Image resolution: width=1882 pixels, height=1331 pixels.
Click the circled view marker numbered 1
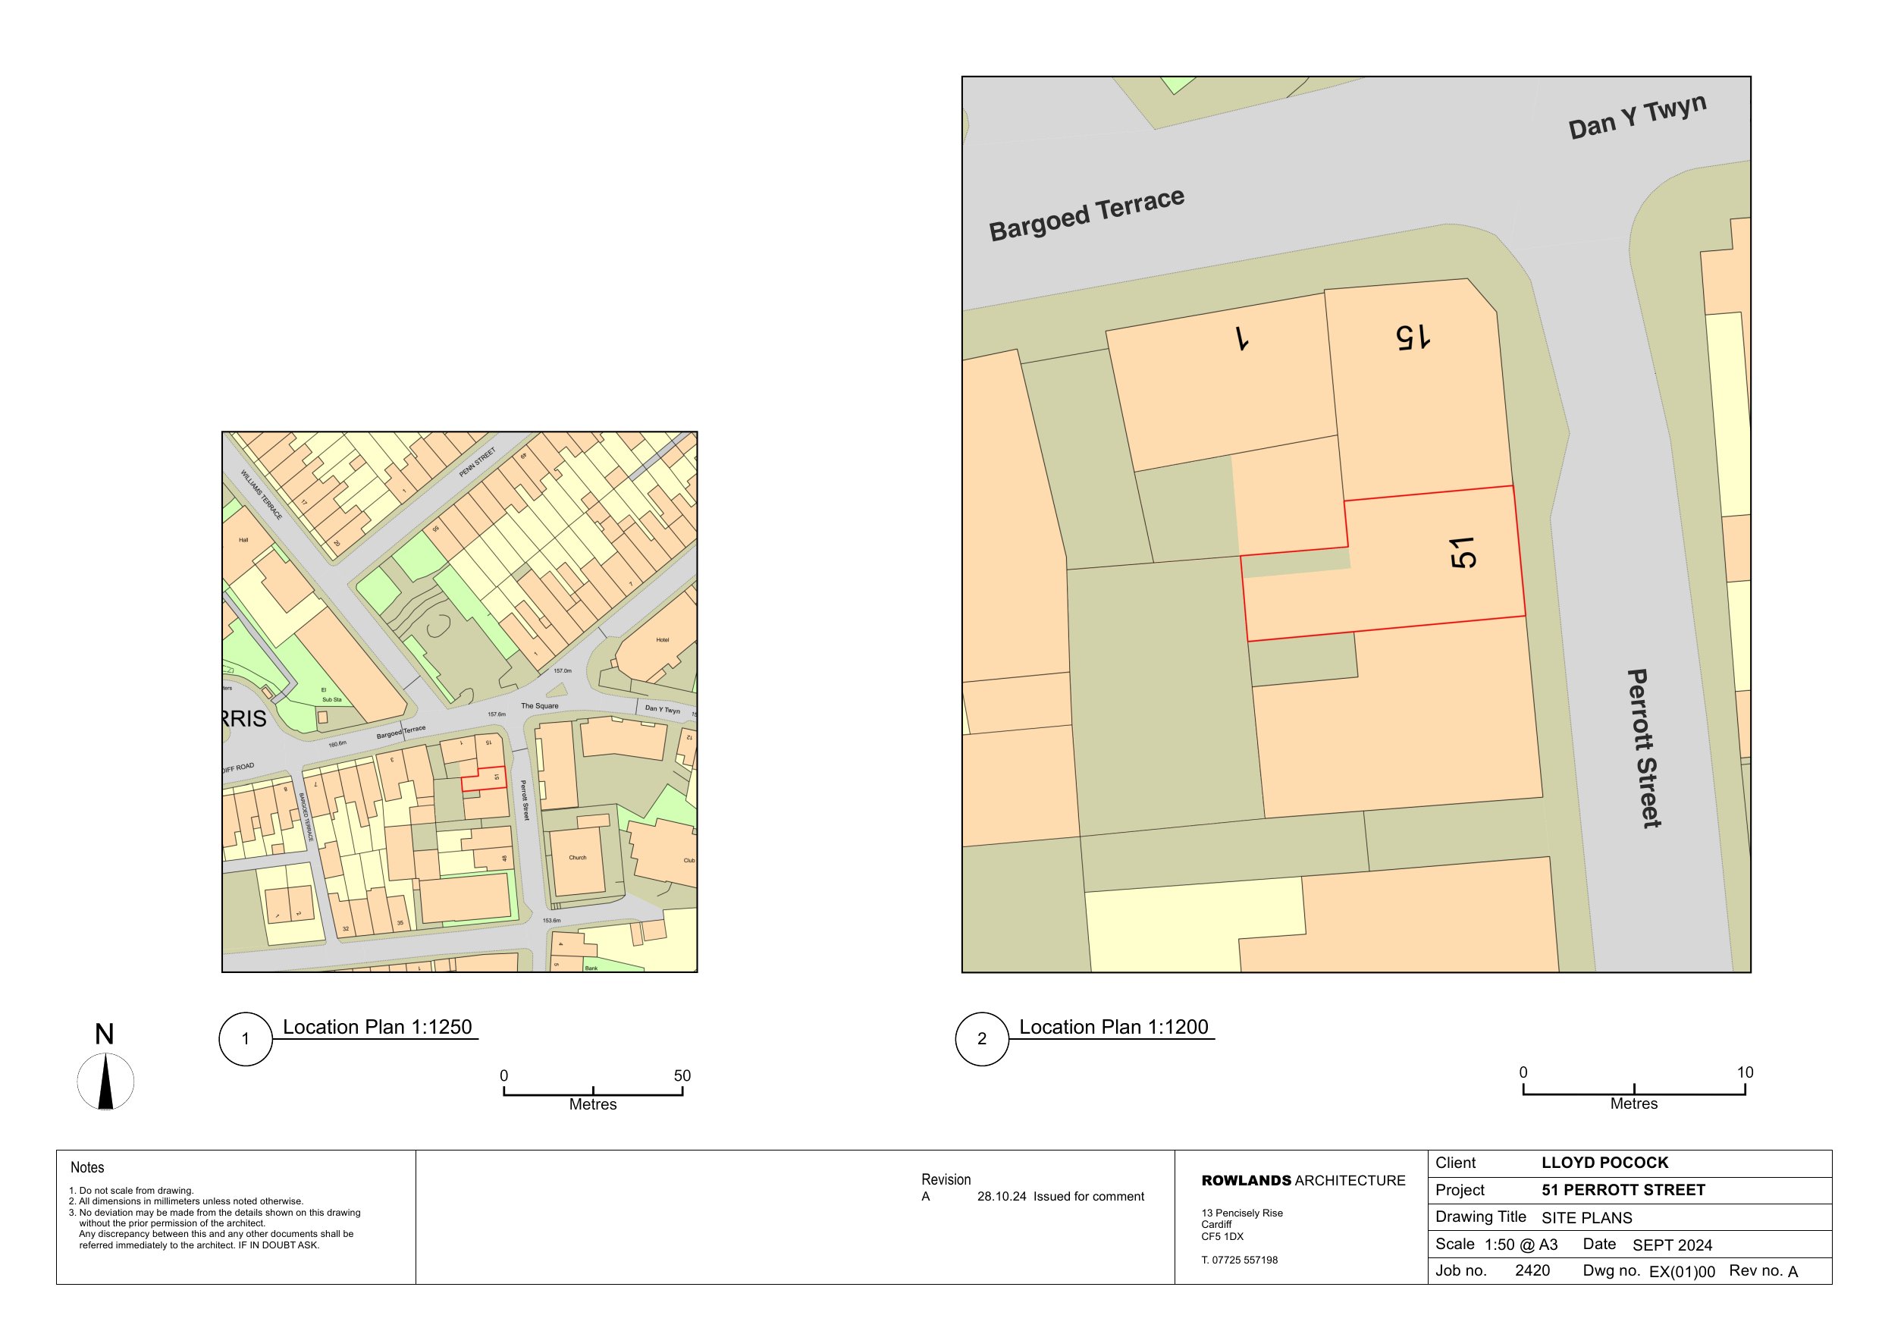pyautogui.click(x=245, y=1039)
